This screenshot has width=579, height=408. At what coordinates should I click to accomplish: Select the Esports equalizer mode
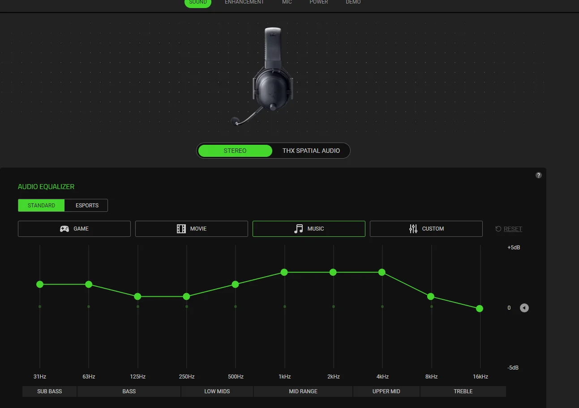(x=87, y=206)
